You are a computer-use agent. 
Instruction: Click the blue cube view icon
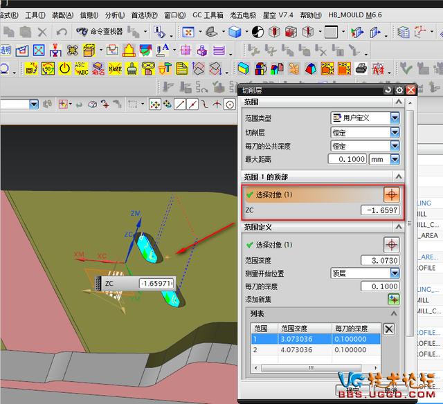(235, 32)
